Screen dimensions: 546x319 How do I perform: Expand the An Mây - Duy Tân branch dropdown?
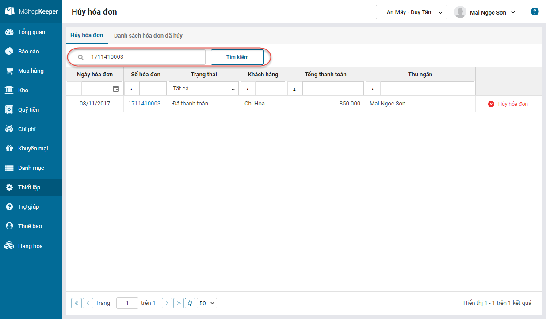[x=411, y=12]
